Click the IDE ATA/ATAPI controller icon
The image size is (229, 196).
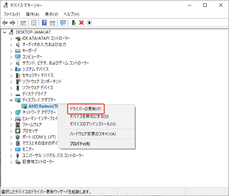(18, 38)
